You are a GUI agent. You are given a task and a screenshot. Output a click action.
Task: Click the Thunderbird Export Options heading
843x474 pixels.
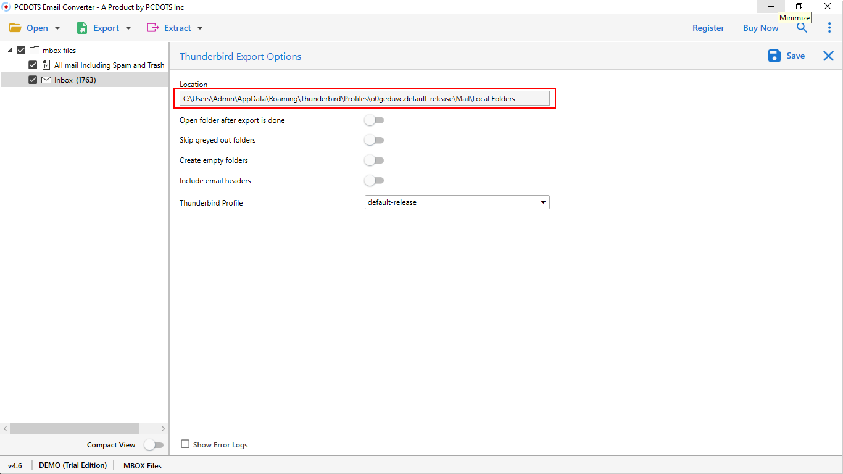(x=241, y=56)
